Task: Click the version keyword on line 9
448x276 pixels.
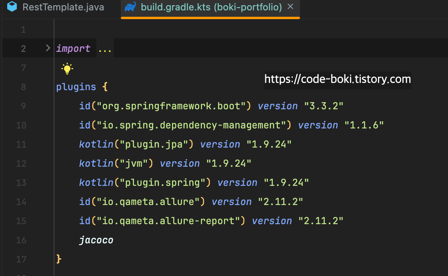Action: (x=278, y=106)
